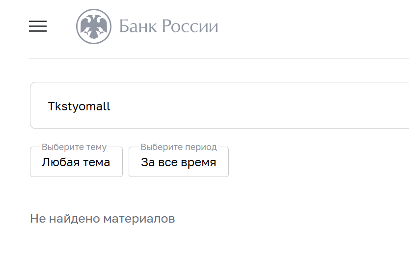Click the word Банк in the header
Image resolution: width=409 pixels, height=255 pixels.
(137, 26)
